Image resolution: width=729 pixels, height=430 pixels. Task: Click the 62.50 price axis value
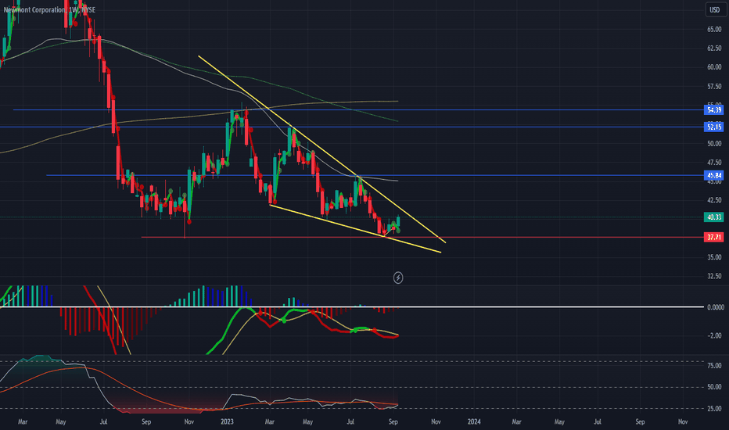click(x=714, y=48)
